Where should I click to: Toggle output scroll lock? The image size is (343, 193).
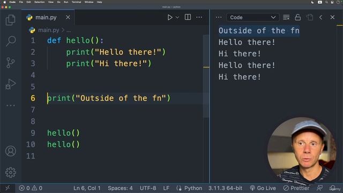point(298,17)
